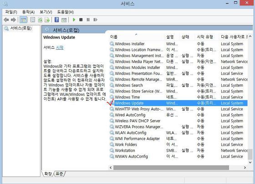Select the WIZVERA Process Manager row
Screen dimensions: 255x184
coord(178,127)
